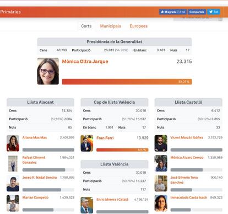Screen dimensions: 228x214
Task: Open the partially hidden dropdown below the header
Action: point(198,19)
